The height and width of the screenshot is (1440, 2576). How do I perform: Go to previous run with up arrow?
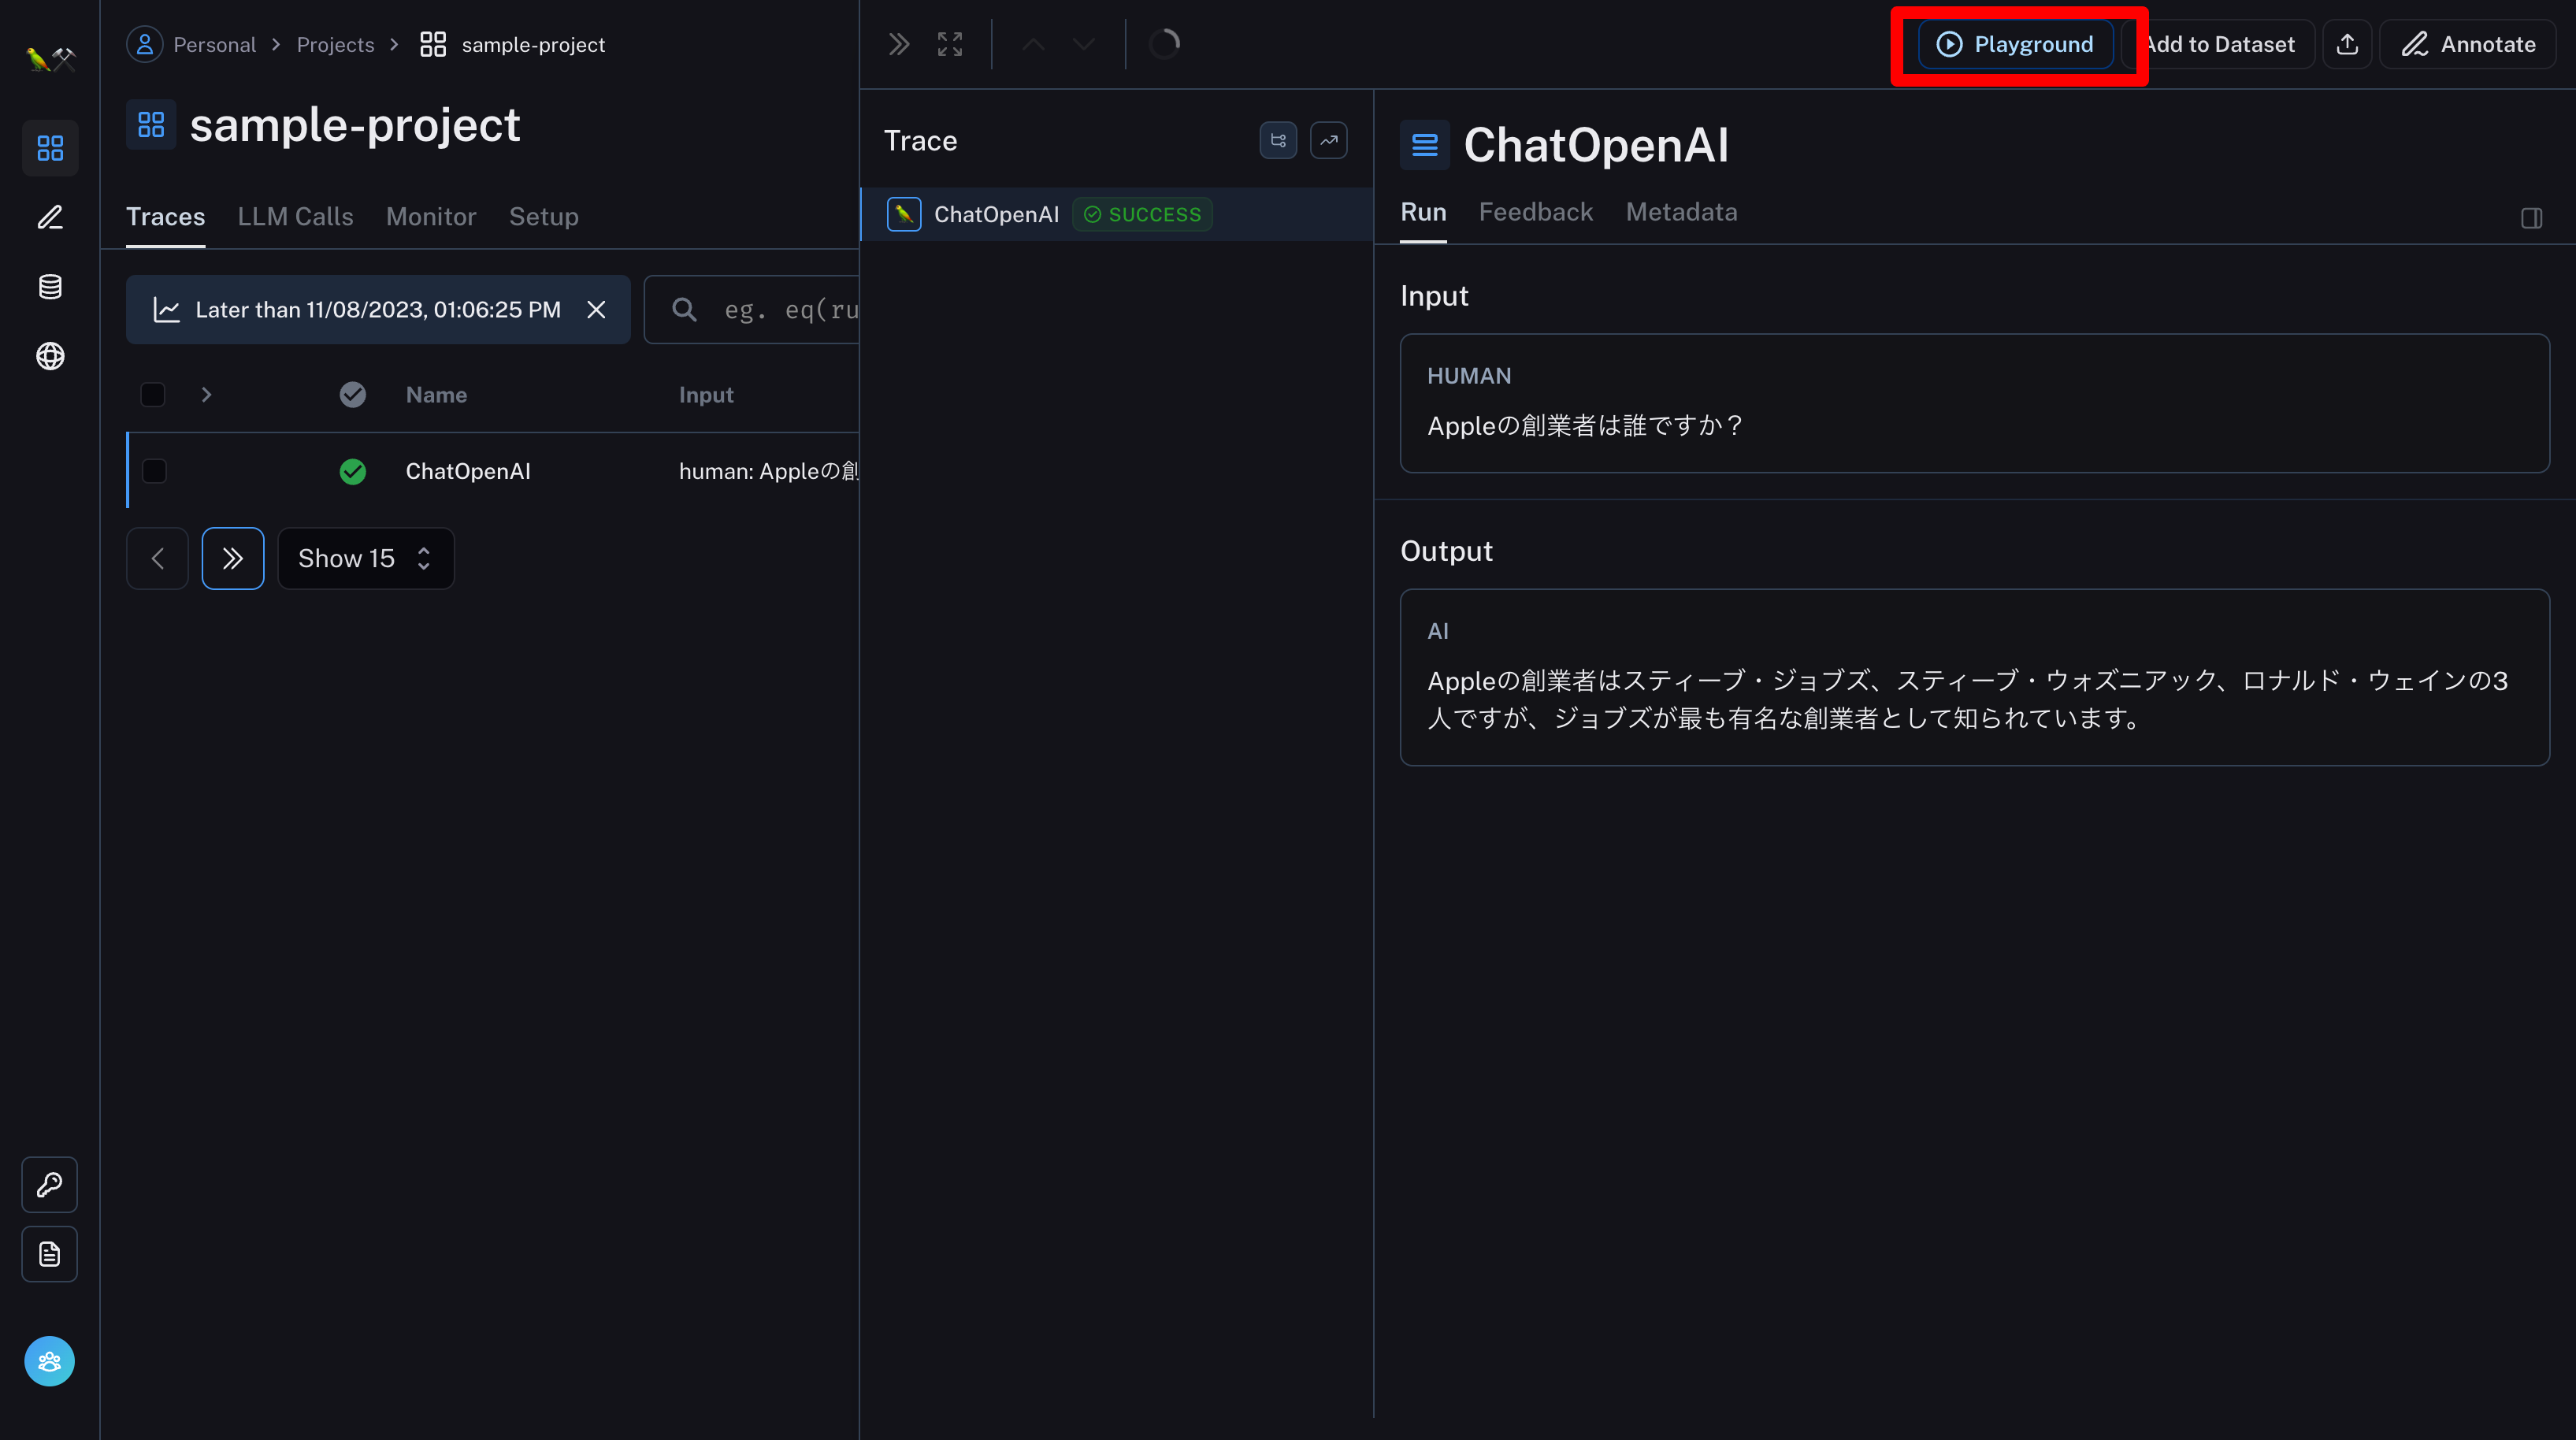(x=1034, y=44)
